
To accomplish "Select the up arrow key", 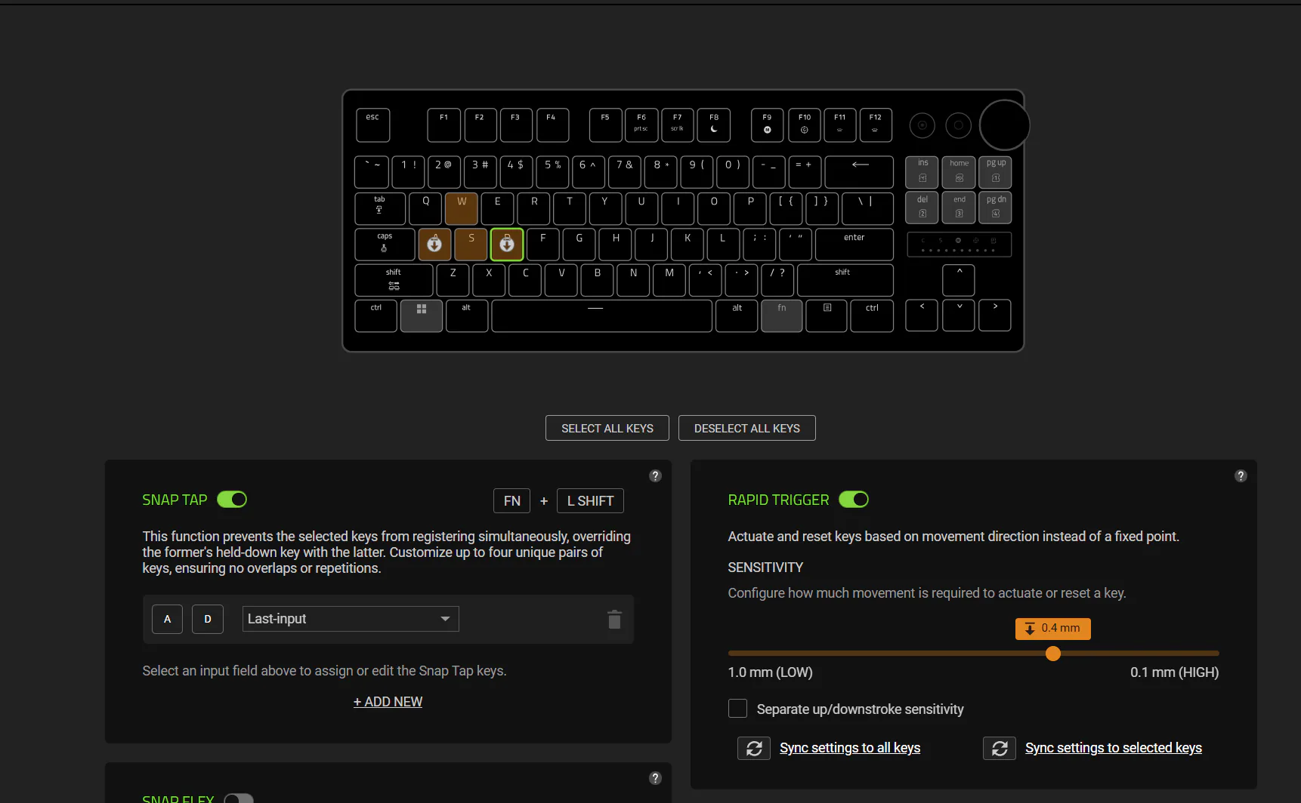I will pyautogui.click(x=959, y=280).
